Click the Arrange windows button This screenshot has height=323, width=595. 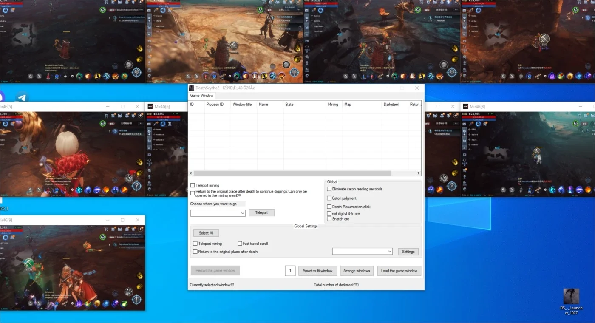pyautogui.click(x=357, y=271)
